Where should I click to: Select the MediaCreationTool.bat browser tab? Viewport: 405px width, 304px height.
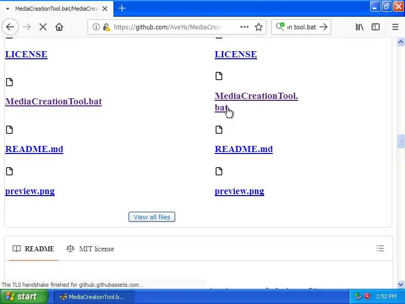tap(56, 9)
